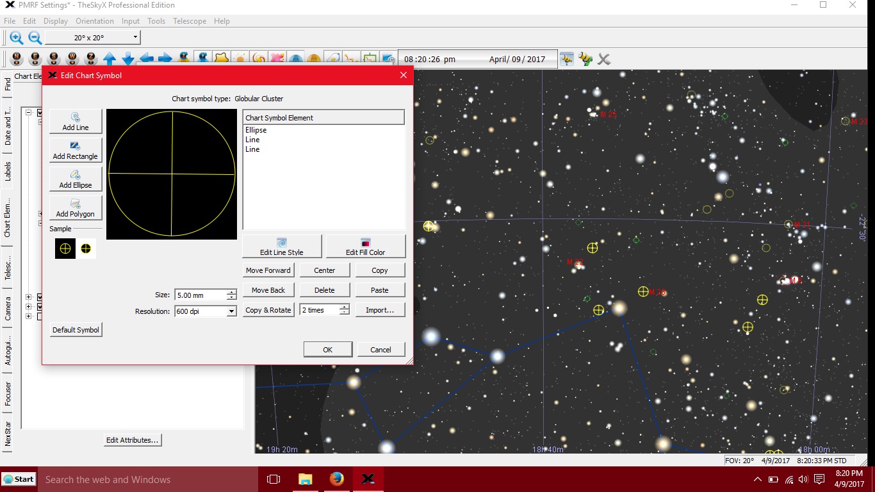Switch to the Labels side tab

click(8, 170)
